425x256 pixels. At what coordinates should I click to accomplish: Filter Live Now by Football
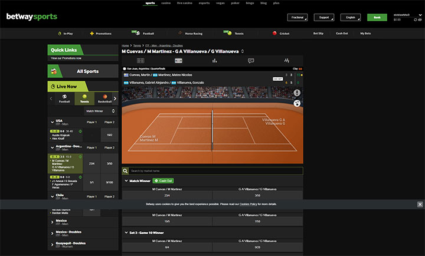tap(64, 99)
